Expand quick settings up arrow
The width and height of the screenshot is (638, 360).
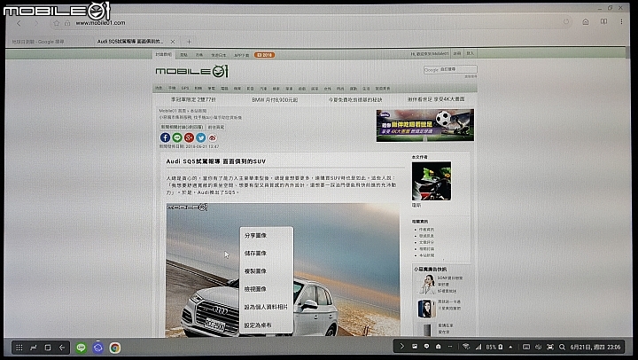[510, 347]
